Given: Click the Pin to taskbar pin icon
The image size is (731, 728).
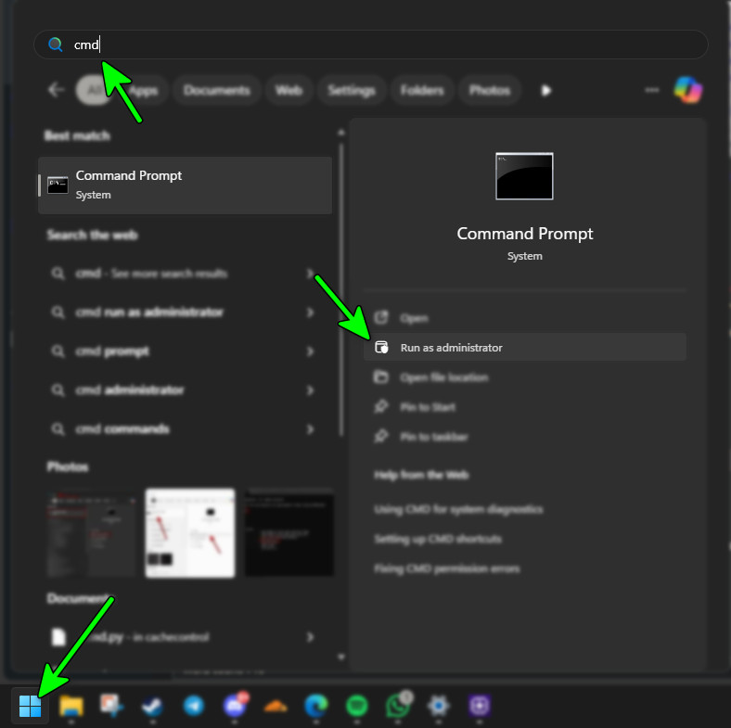Looking at the screenshot, I should pyautogui.click(x=381, y=436).
